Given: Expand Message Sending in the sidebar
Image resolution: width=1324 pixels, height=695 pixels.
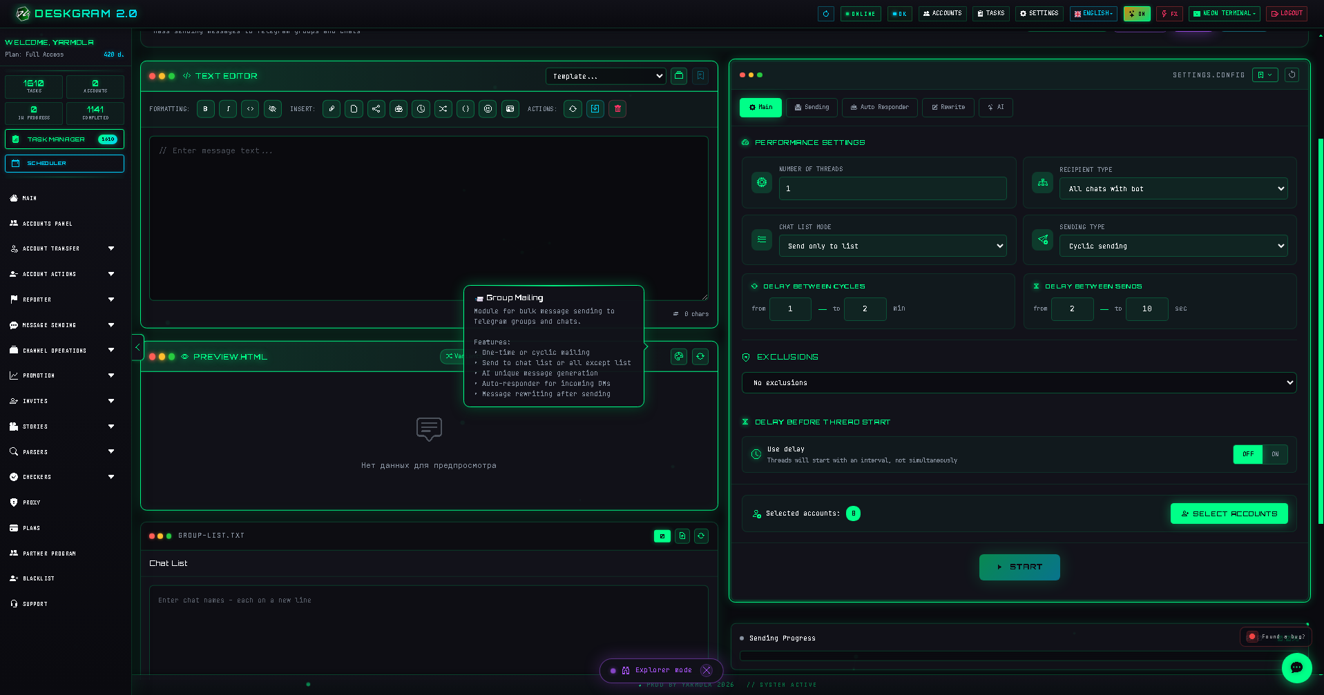Looking at the screenshot, I should (x=62, y=325).
